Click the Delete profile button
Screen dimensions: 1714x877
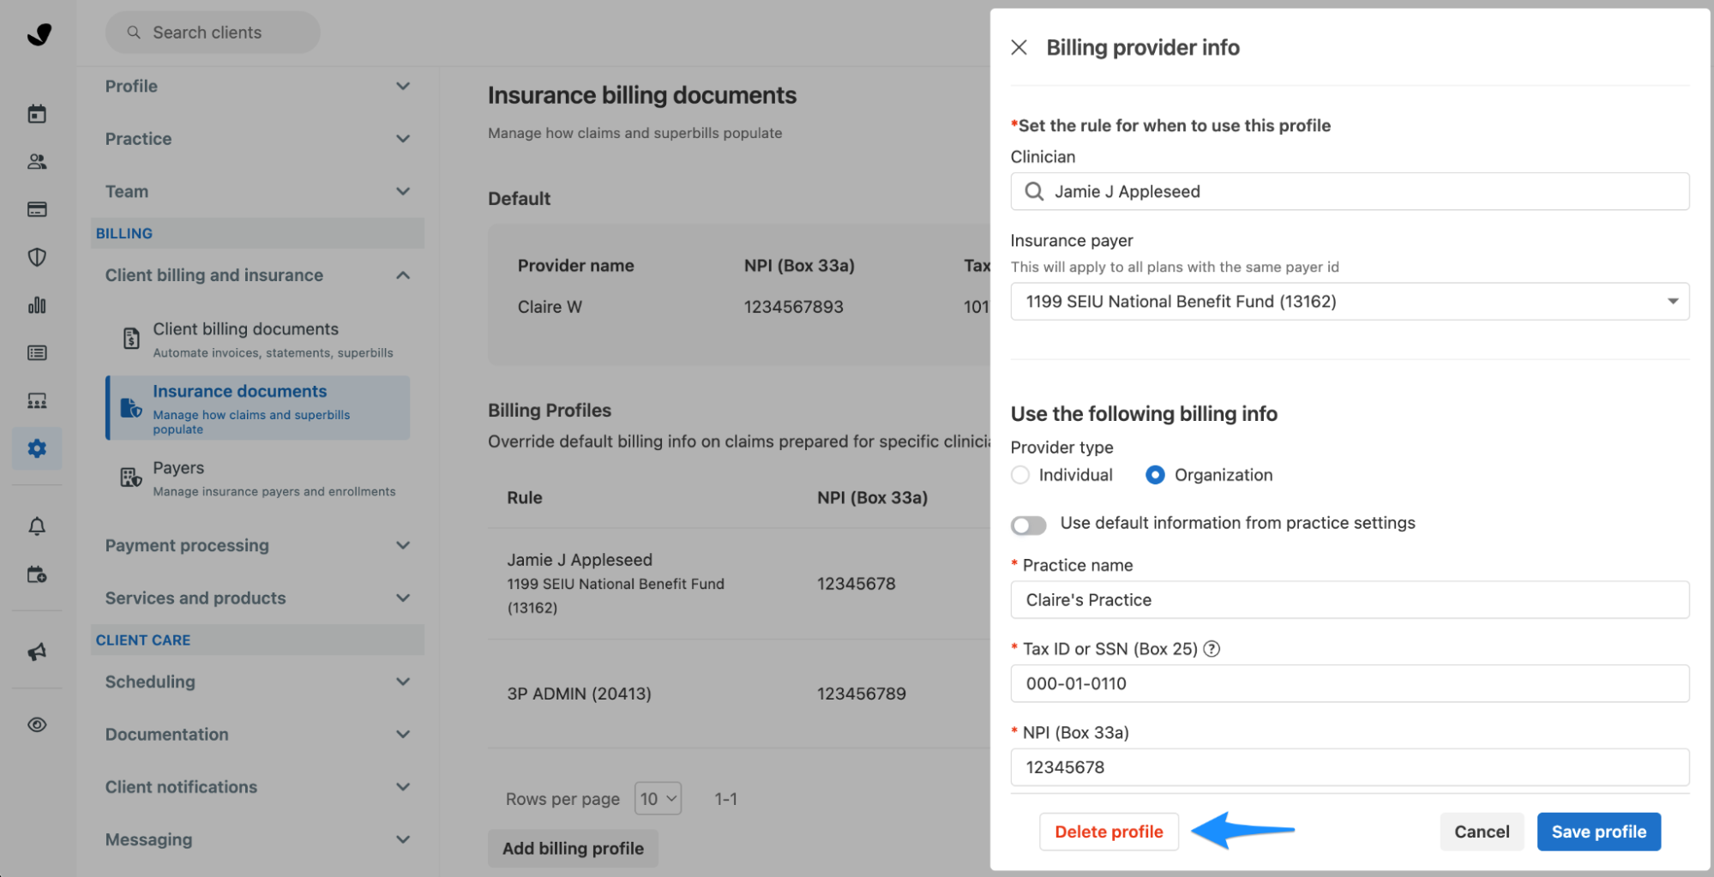(x=1109, y=832)
